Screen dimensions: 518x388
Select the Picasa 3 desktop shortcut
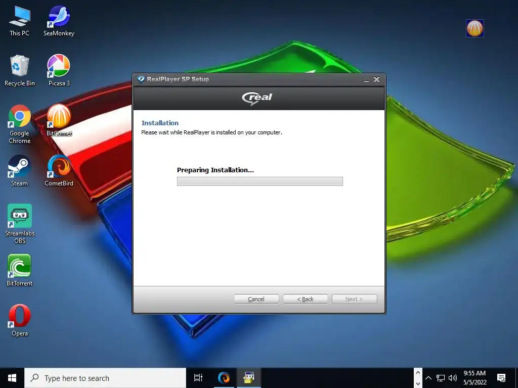59,71
